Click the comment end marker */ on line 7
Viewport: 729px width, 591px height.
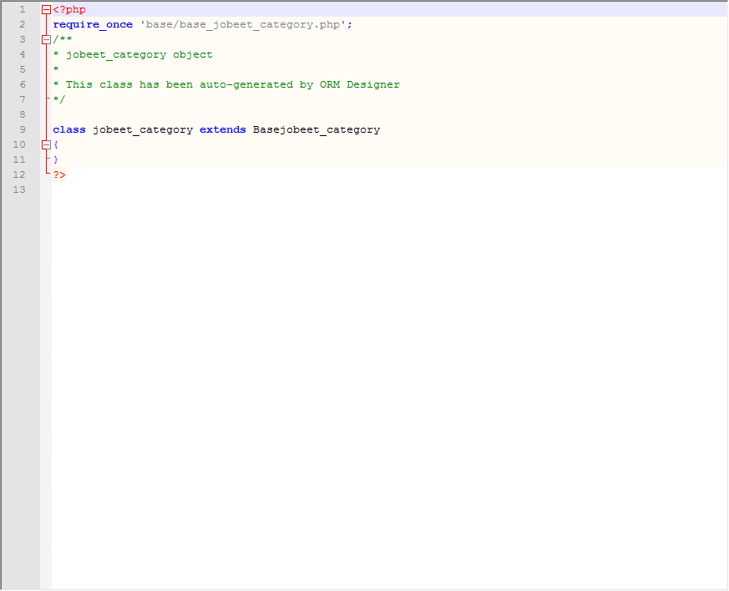tap(58, 100)
